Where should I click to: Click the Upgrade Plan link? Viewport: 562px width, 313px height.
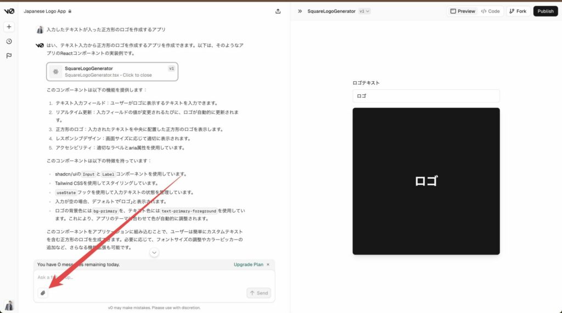tap(249, 265)
